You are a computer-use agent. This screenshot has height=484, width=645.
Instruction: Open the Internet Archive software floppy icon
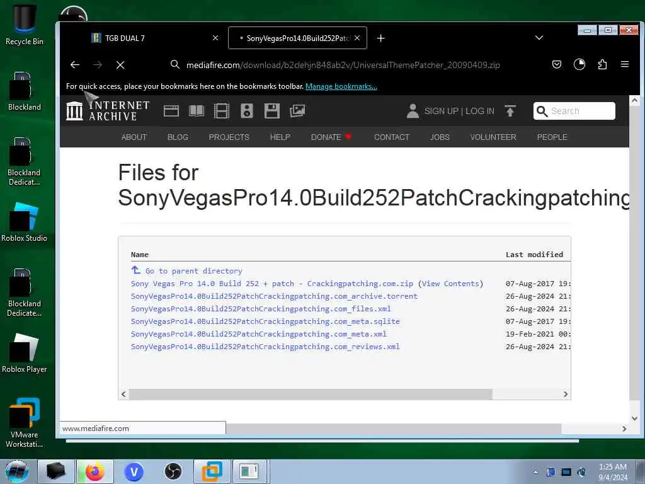pyautogui.click(x=272, y=111)
